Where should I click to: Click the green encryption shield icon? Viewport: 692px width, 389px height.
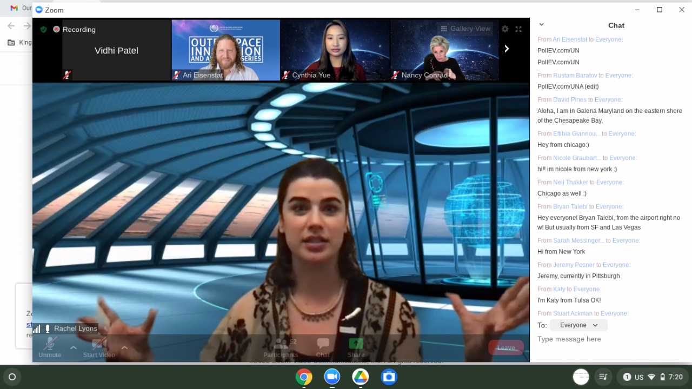44,29
